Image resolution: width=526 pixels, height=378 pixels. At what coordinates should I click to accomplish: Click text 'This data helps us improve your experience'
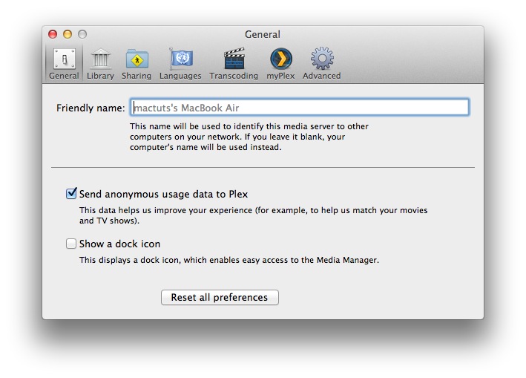tap(165, 210)
